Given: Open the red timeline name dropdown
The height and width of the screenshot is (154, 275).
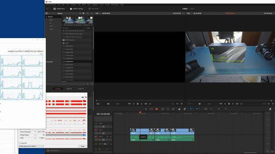Looking at the screenshot, I should point(231,13).
